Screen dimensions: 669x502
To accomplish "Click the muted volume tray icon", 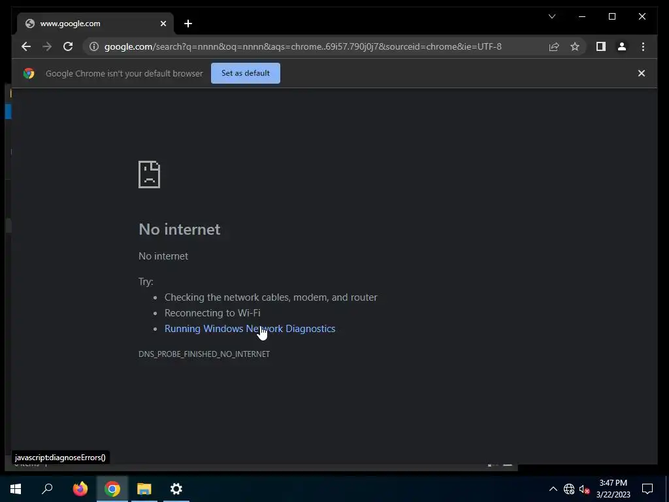I will coord(584,489).
